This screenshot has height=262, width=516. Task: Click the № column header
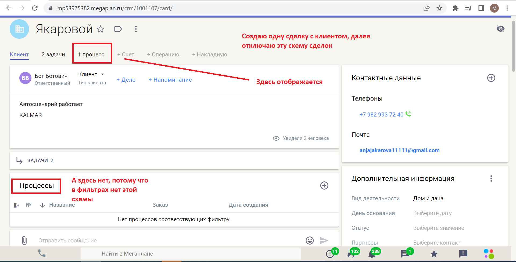29,205
